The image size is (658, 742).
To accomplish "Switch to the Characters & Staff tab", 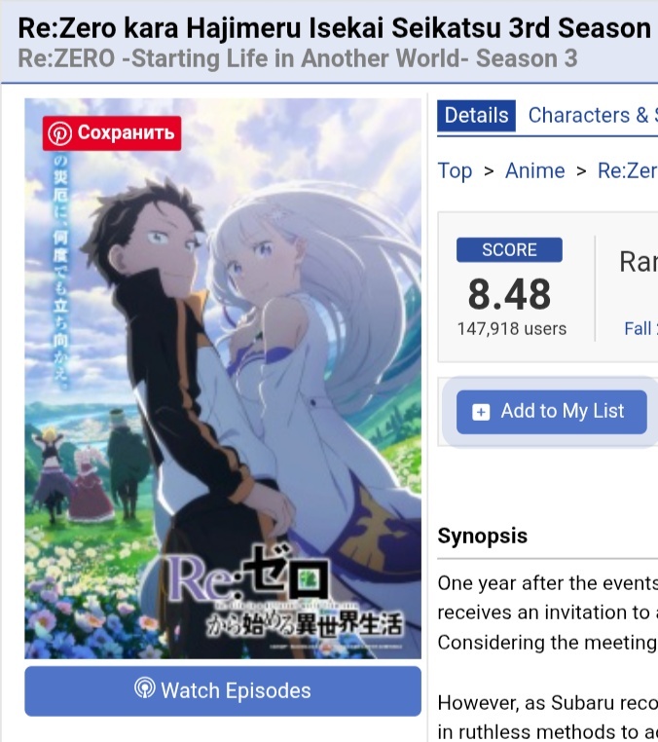I will point(593,116).
